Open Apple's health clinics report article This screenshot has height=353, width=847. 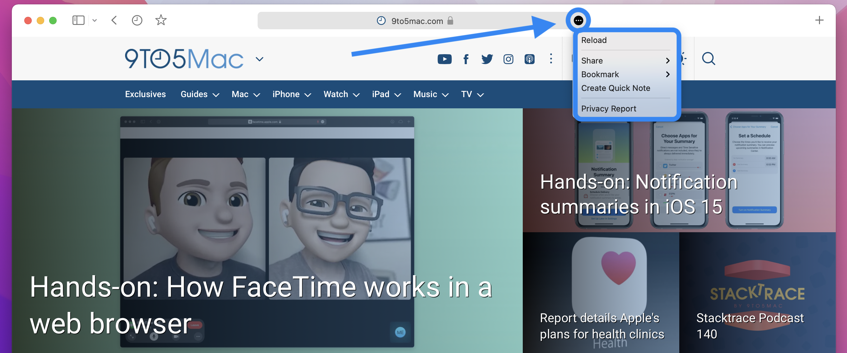602,326
